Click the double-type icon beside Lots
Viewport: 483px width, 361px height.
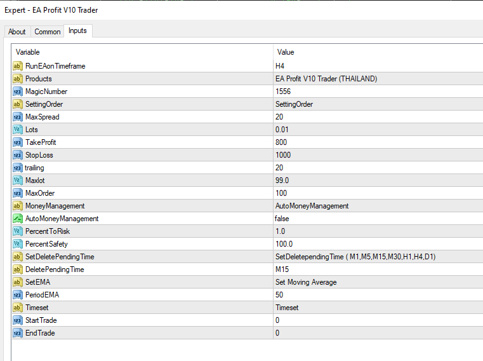tap(18, 130)
